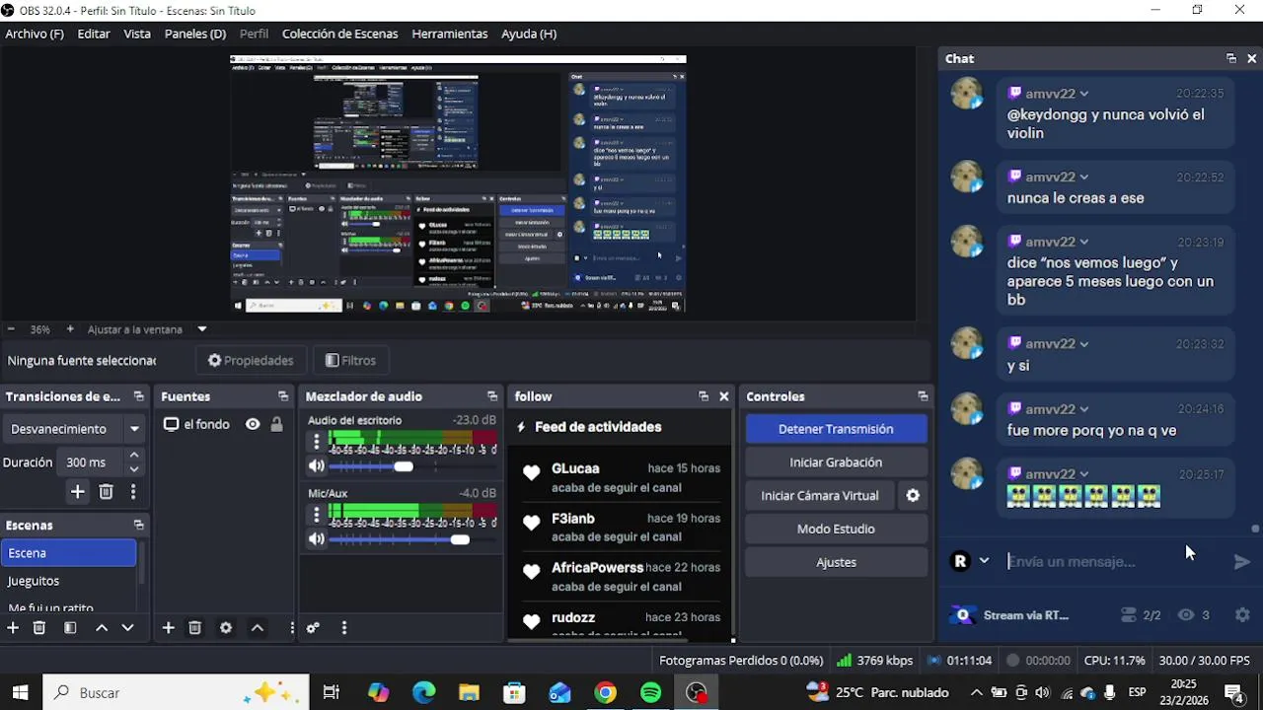This screenshot has width=1263, height=710.
Task: Move selected source up in Fuentes
Action: (257, 627)
